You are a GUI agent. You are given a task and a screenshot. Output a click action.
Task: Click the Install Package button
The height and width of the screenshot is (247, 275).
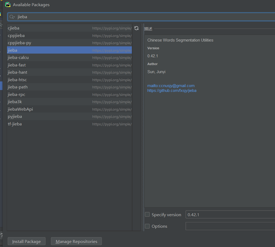click(26, 241)
